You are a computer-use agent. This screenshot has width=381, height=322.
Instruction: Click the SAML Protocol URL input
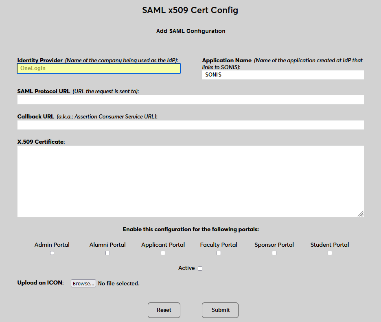coord(190,100)
